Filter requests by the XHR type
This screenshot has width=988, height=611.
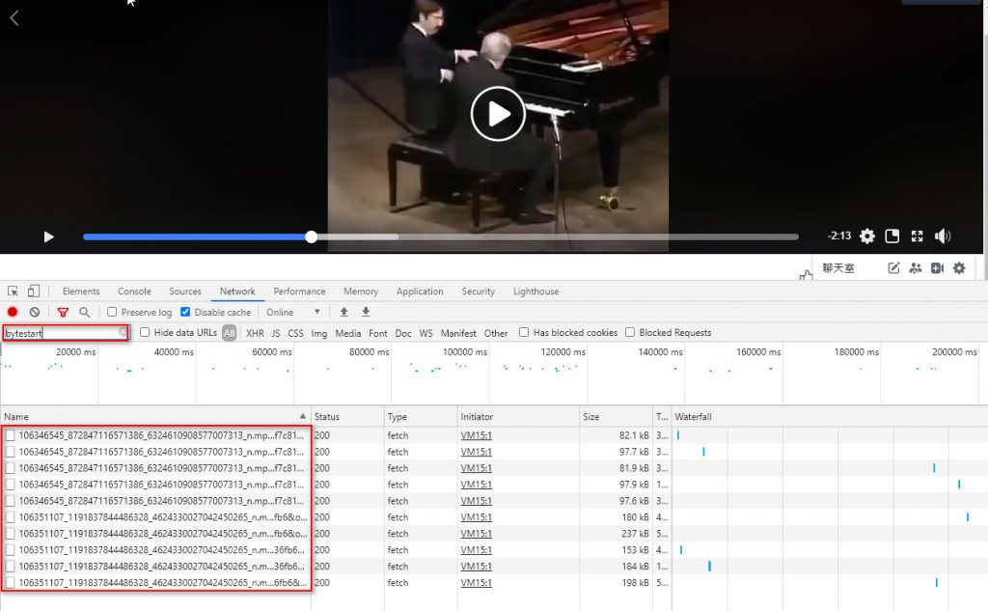(x=255, y=333)
